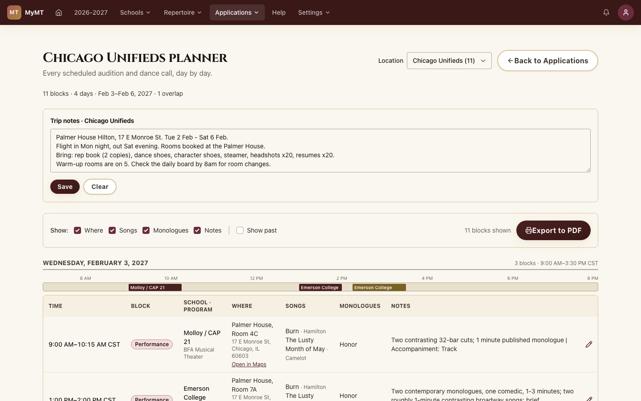
Task: Click the trip notes text area
Action: click(x=320, y=151)
